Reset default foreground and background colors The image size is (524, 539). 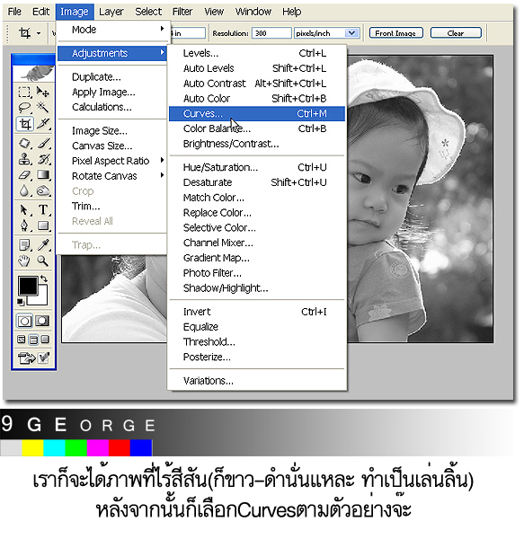(x=21, y=302)
